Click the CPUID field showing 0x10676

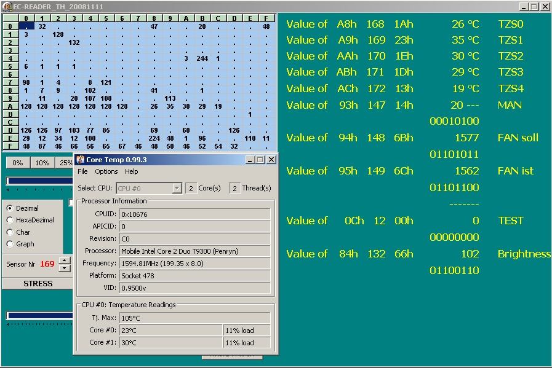tap(195, 214)
